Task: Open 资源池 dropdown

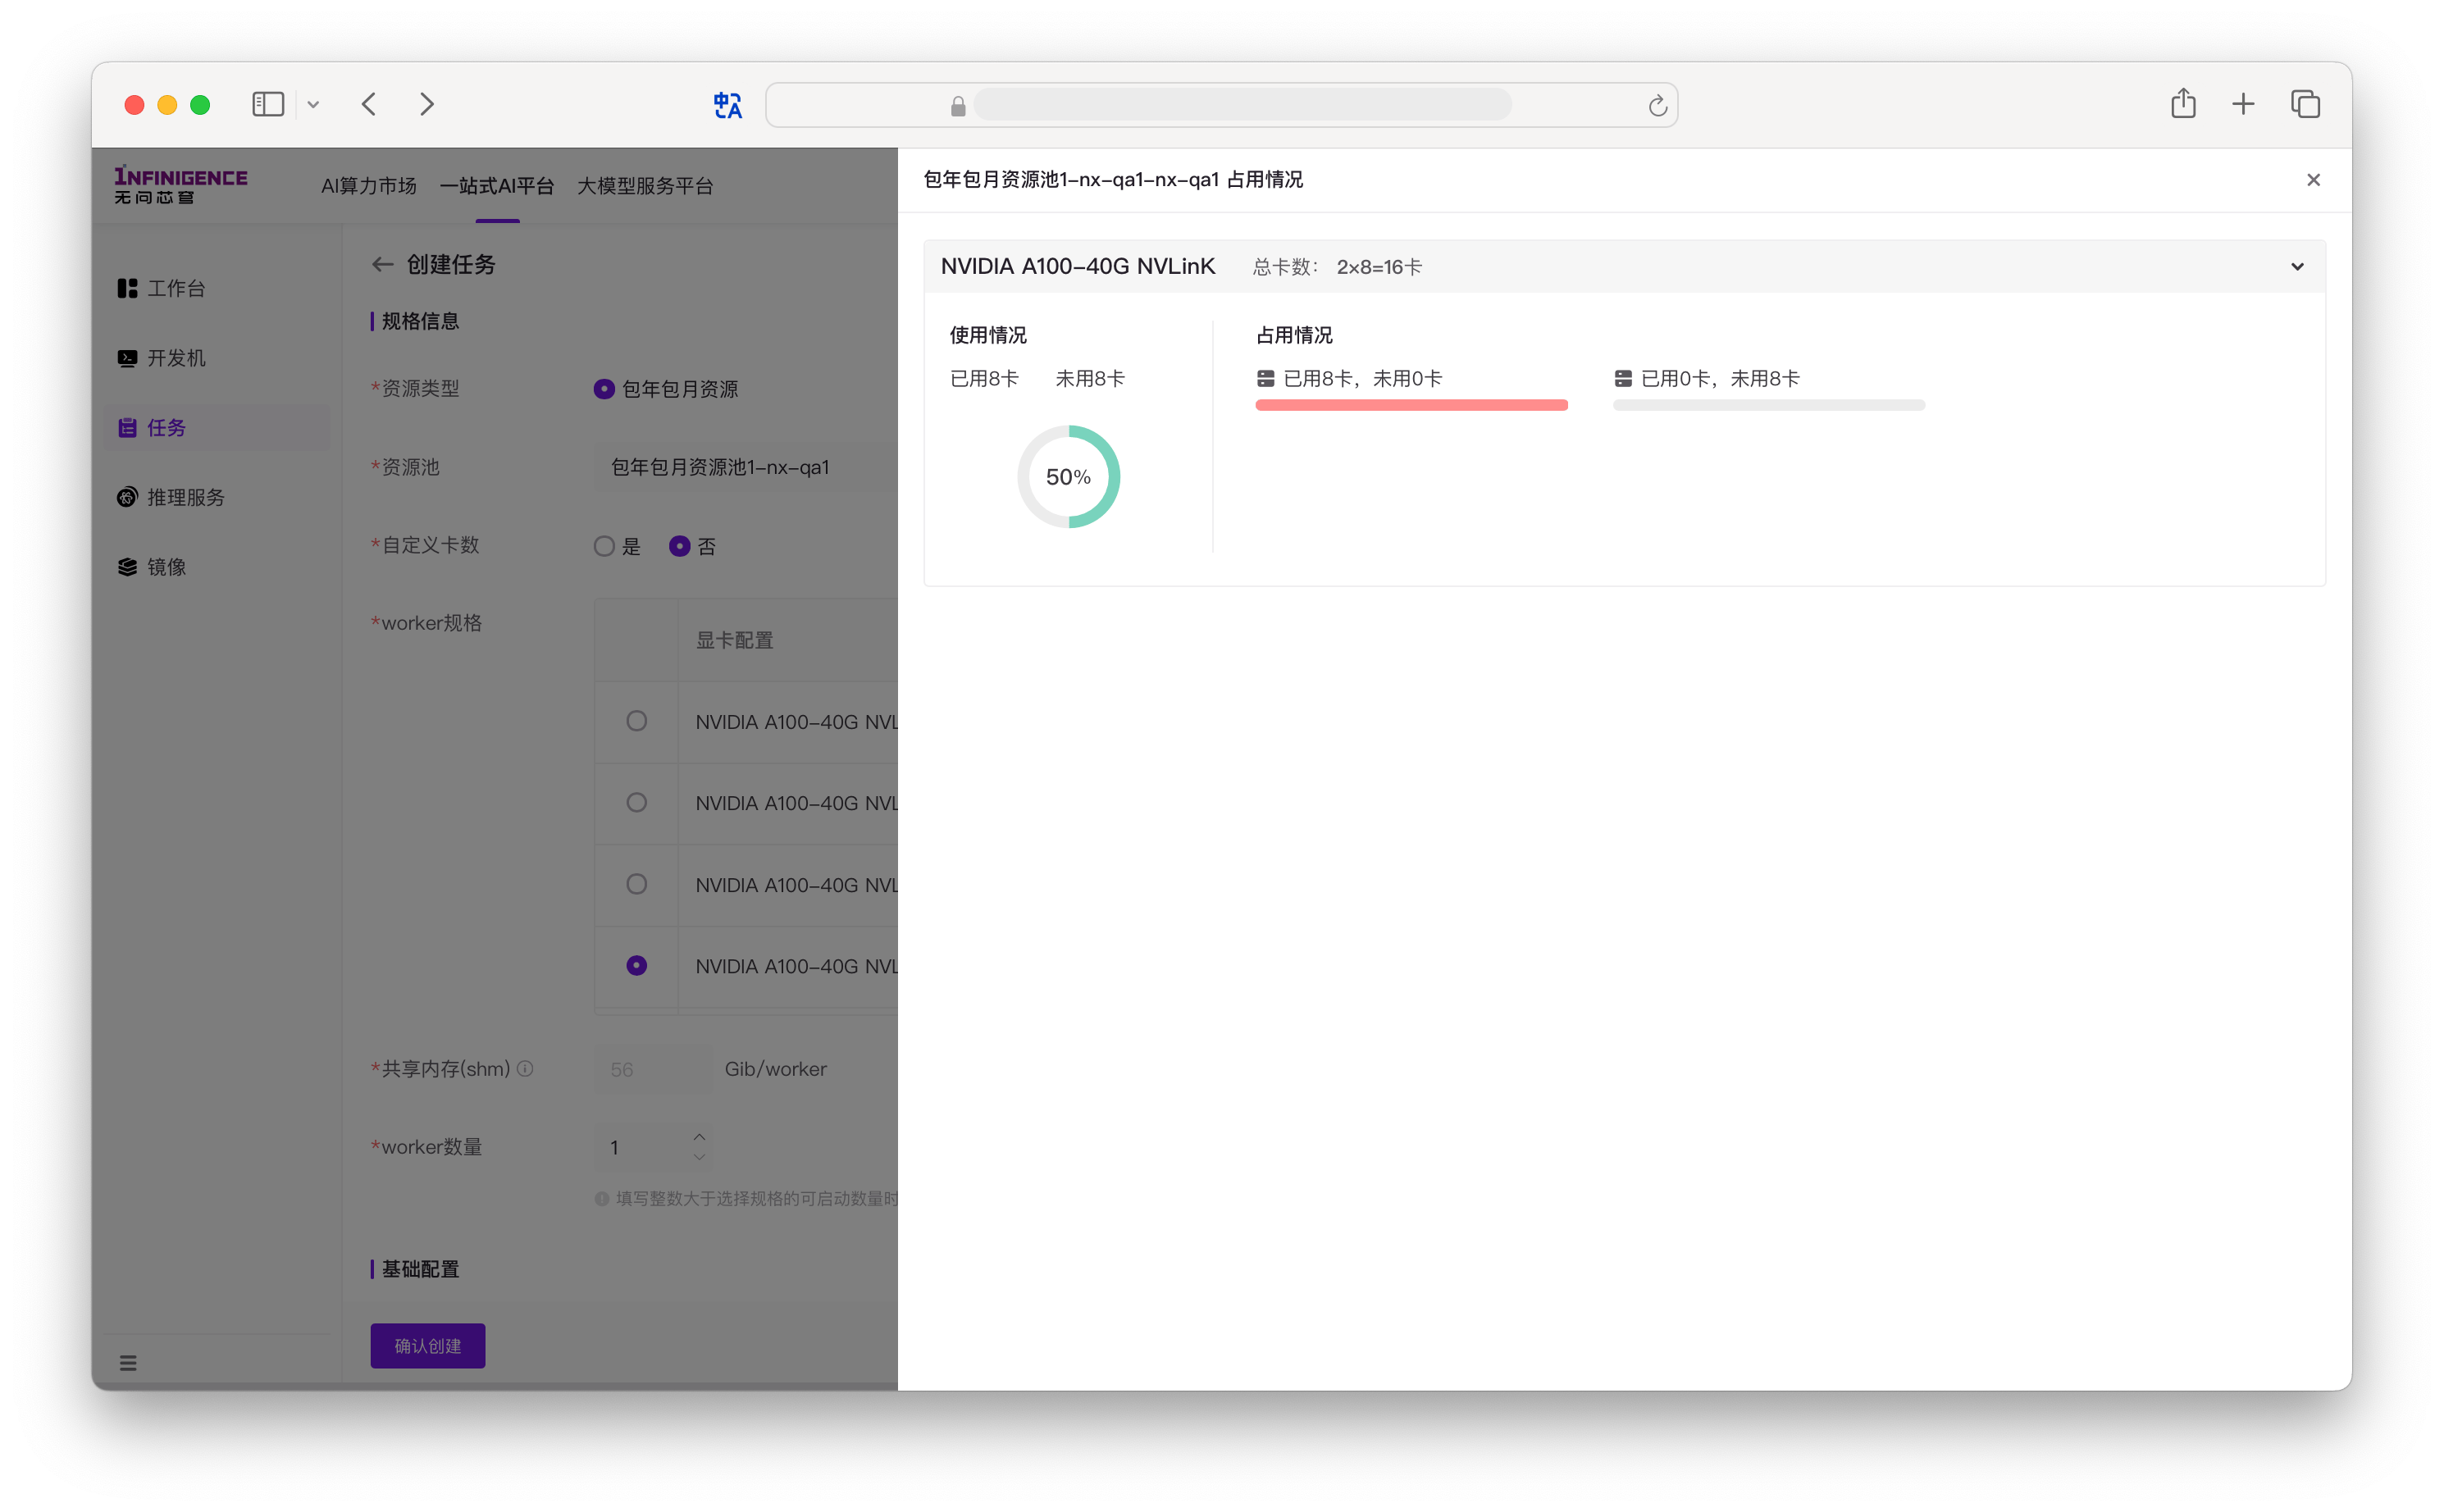Action: 745,467
